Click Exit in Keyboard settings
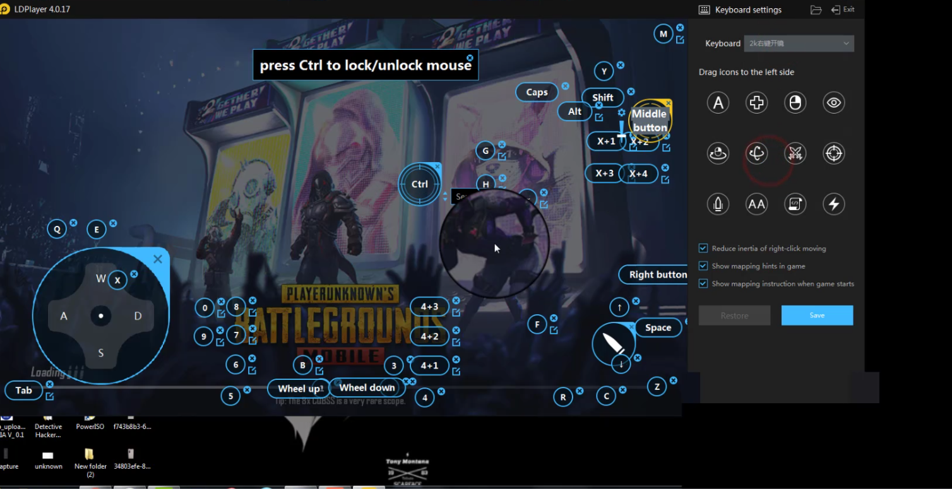952x489 pixels. (x=843, y=9)
